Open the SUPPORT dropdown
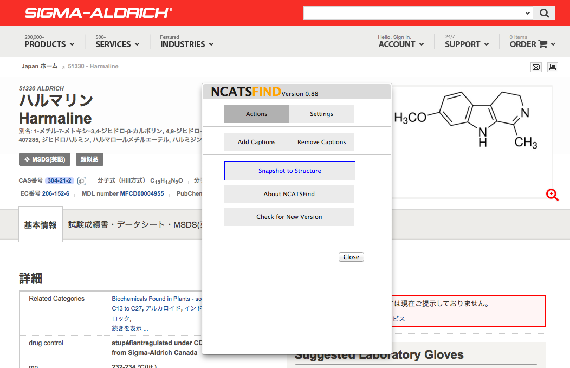Screen dimensions: 570x368 (467, 41)
